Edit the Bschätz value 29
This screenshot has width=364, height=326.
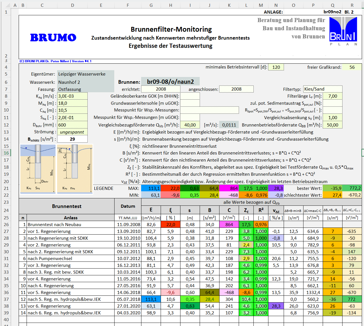click(72, 139)
